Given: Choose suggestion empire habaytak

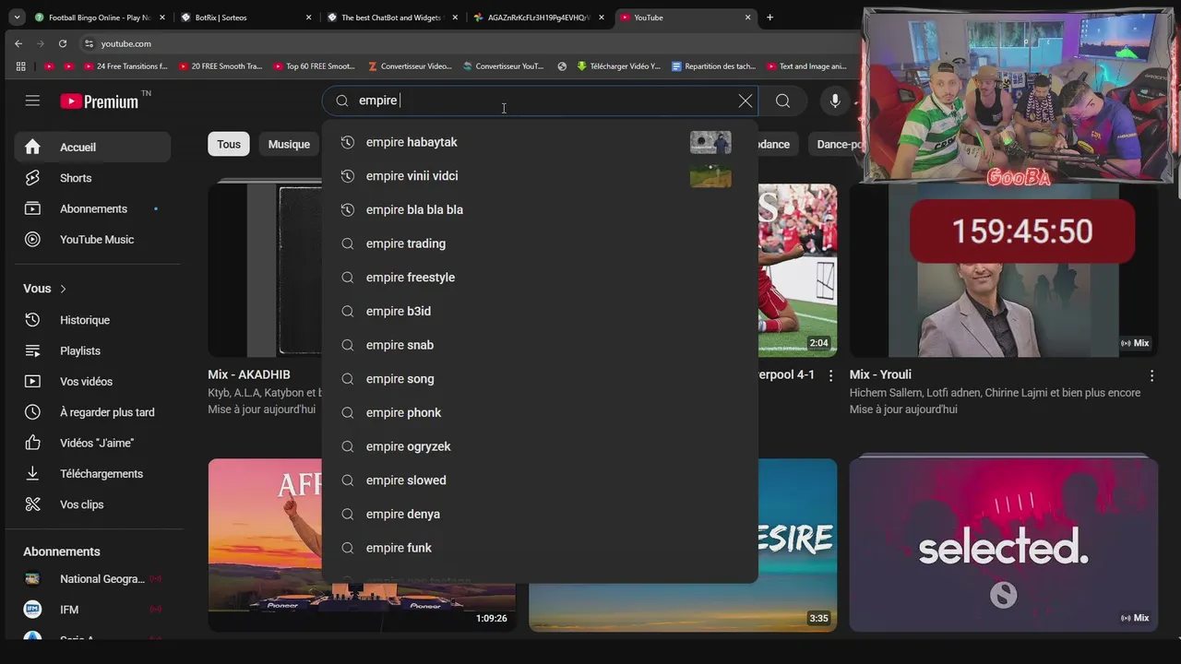Looking at the screenshot, I should click(x=540, y=142).
